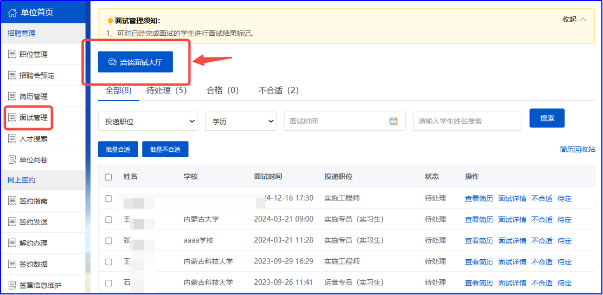Toggle the select-all checkbox in table header
The image size is (603, 295).
108,177
